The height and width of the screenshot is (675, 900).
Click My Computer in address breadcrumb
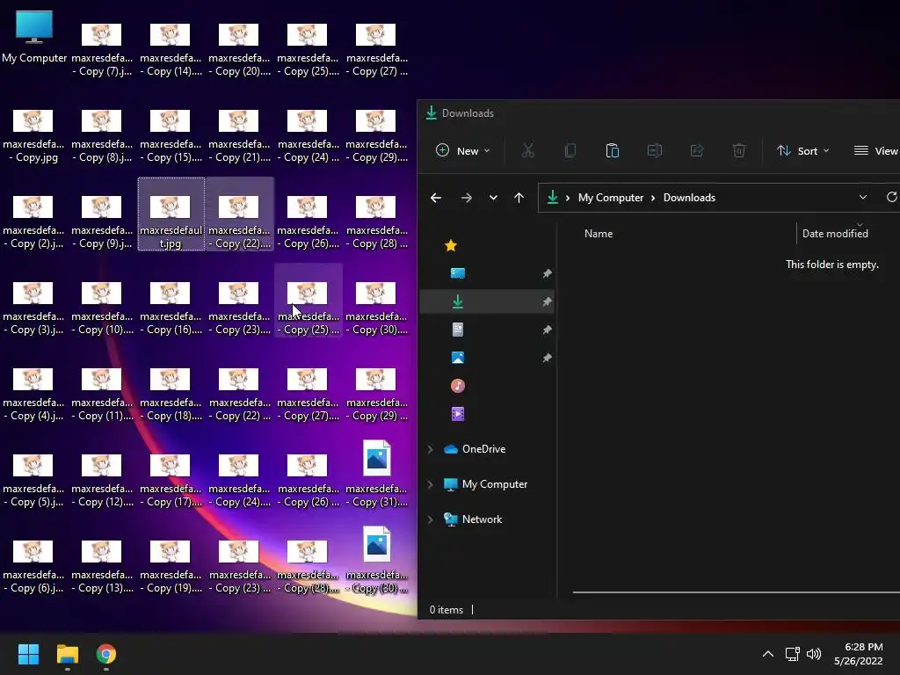pos(611,198)
